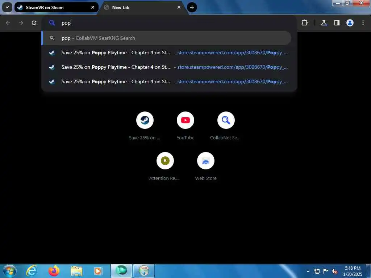Open the tab search dropdown arrow

tap(7, 7)
